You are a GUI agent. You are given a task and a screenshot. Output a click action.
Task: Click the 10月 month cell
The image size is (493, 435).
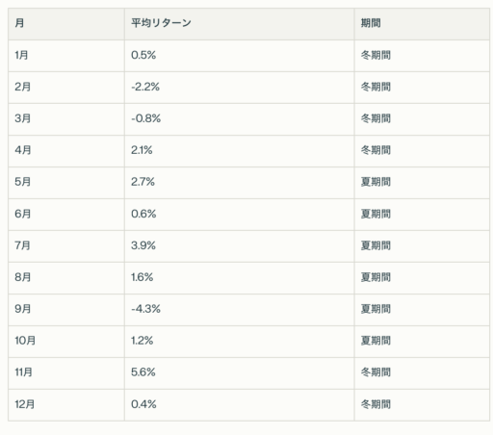click(66, 342)
